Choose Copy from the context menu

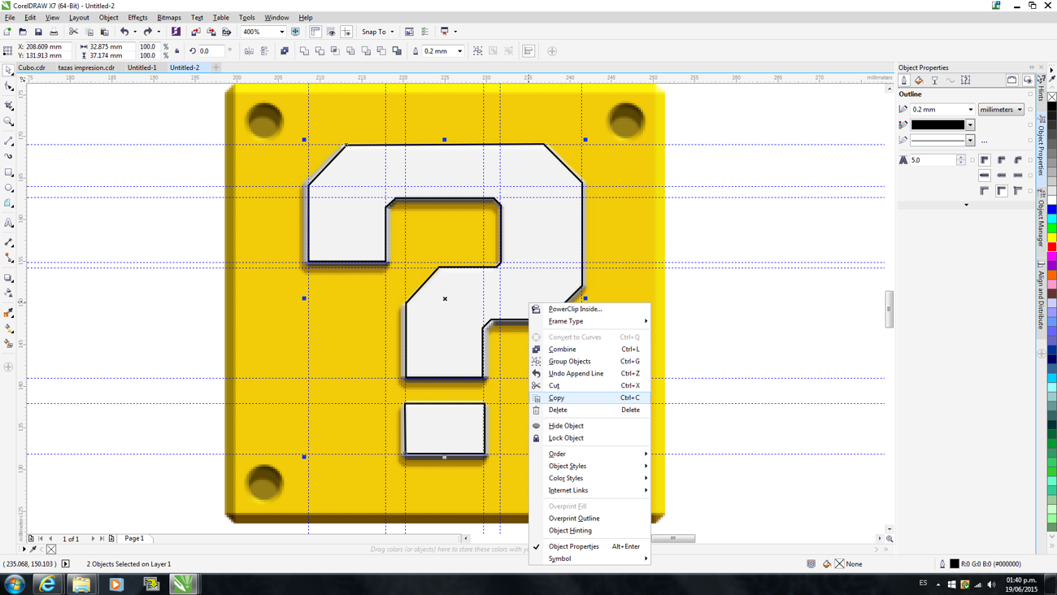tap(589, 397)
